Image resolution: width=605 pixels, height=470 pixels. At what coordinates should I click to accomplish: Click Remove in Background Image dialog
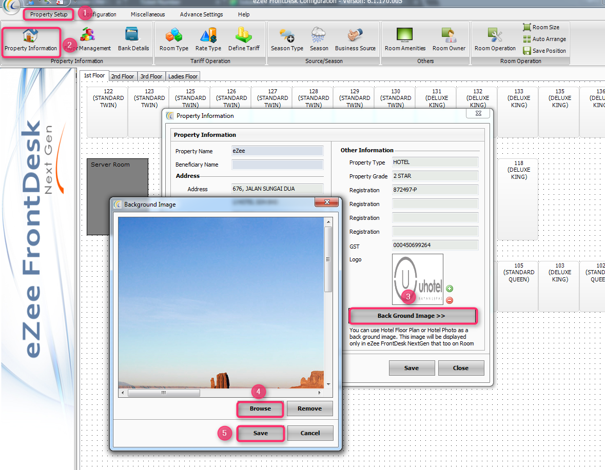tap(309, 408)
